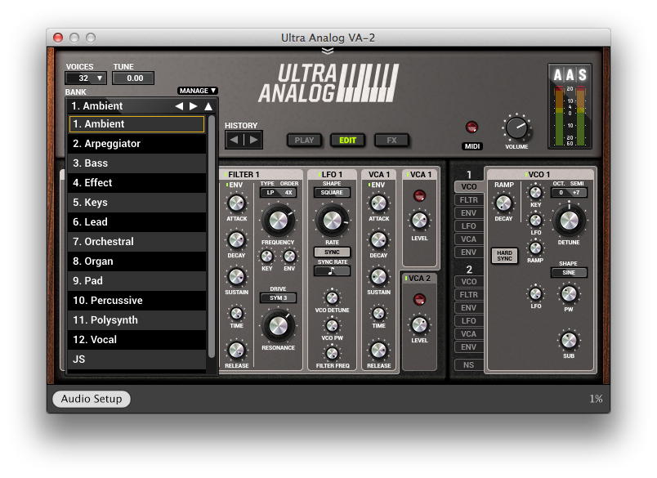This screenshot has width=657, height=478.
Task: Click the VCO 1 PW knob
Action: click(x=569, y=294)
